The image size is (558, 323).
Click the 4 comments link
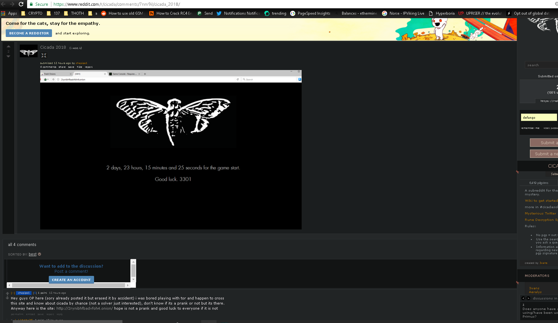click(x=48, y=67)
